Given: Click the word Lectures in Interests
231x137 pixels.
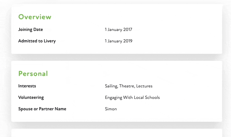Looking at the screenshot, I should pos(144,86).
